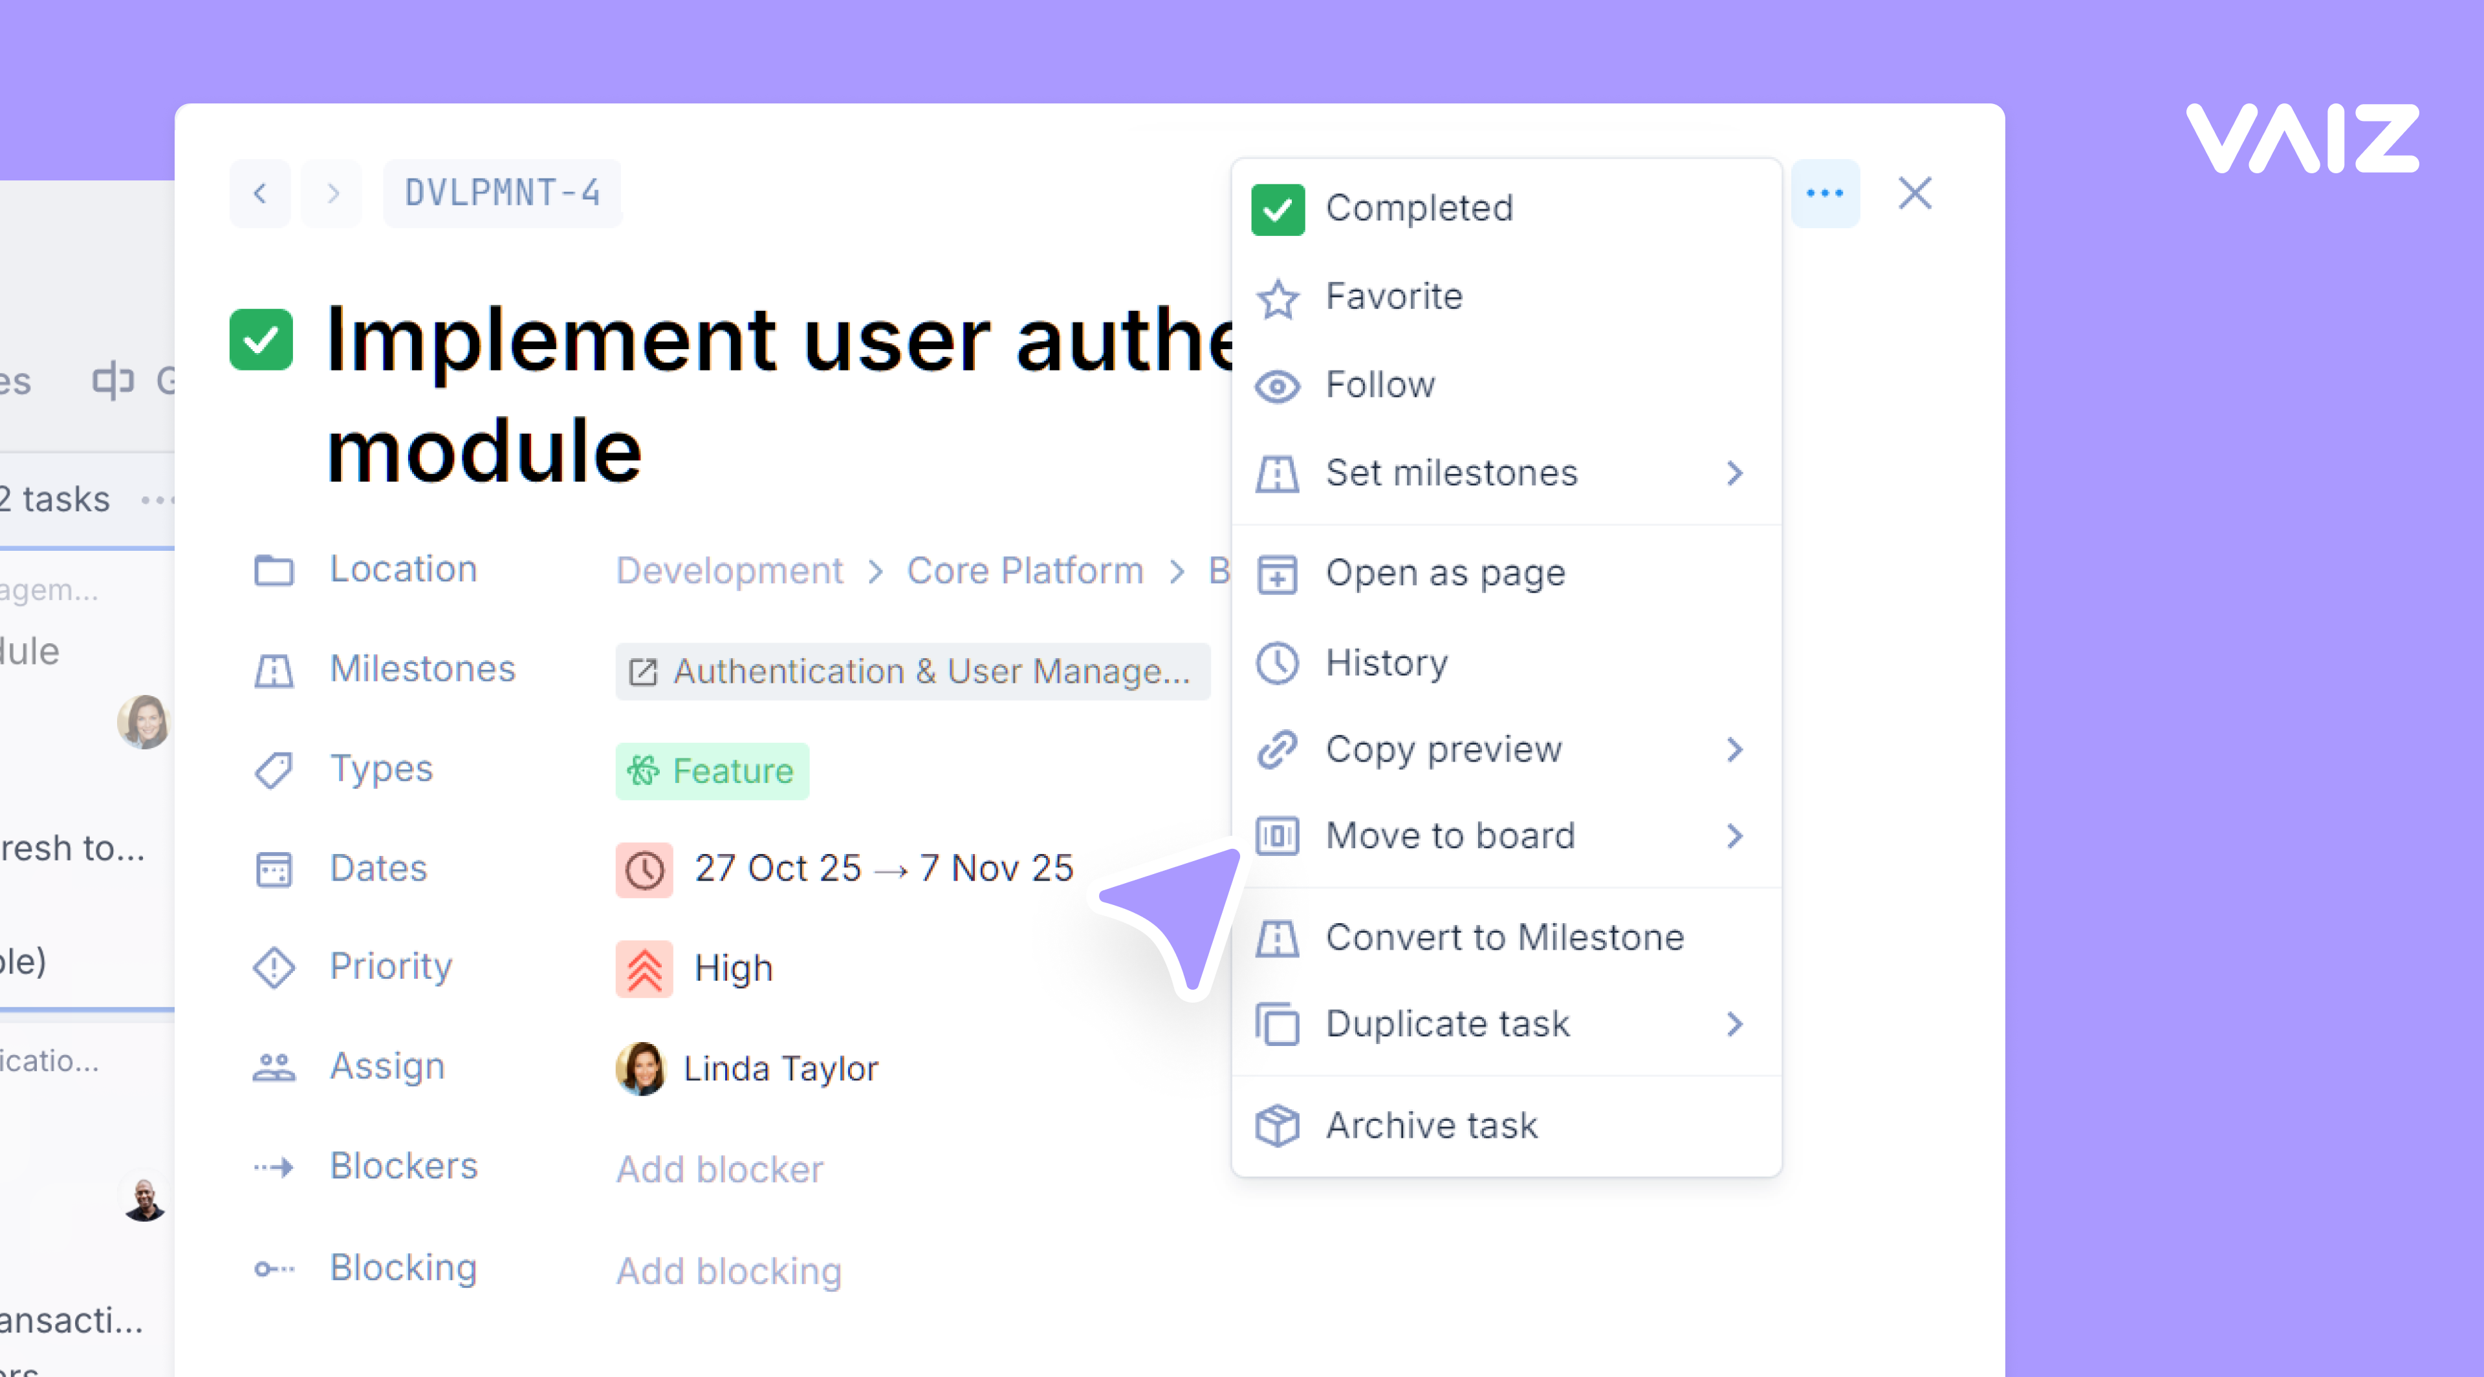
Task: Click the red High priority icon
Action: pyautogui.click(x=644, y=968)
